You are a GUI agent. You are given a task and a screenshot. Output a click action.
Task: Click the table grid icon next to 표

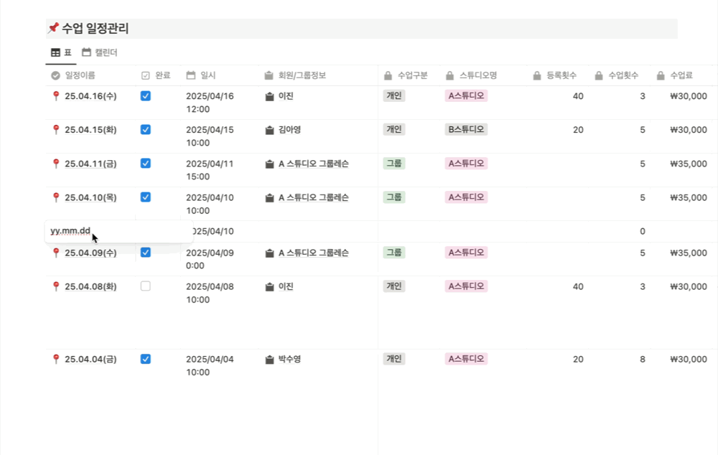[x=55, y=52]
